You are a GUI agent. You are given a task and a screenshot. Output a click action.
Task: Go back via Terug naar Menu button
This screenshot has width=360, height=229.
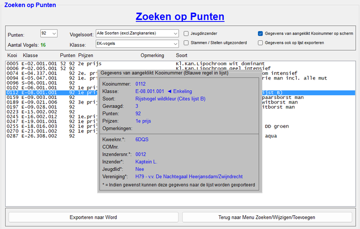(x=267, y=217)
